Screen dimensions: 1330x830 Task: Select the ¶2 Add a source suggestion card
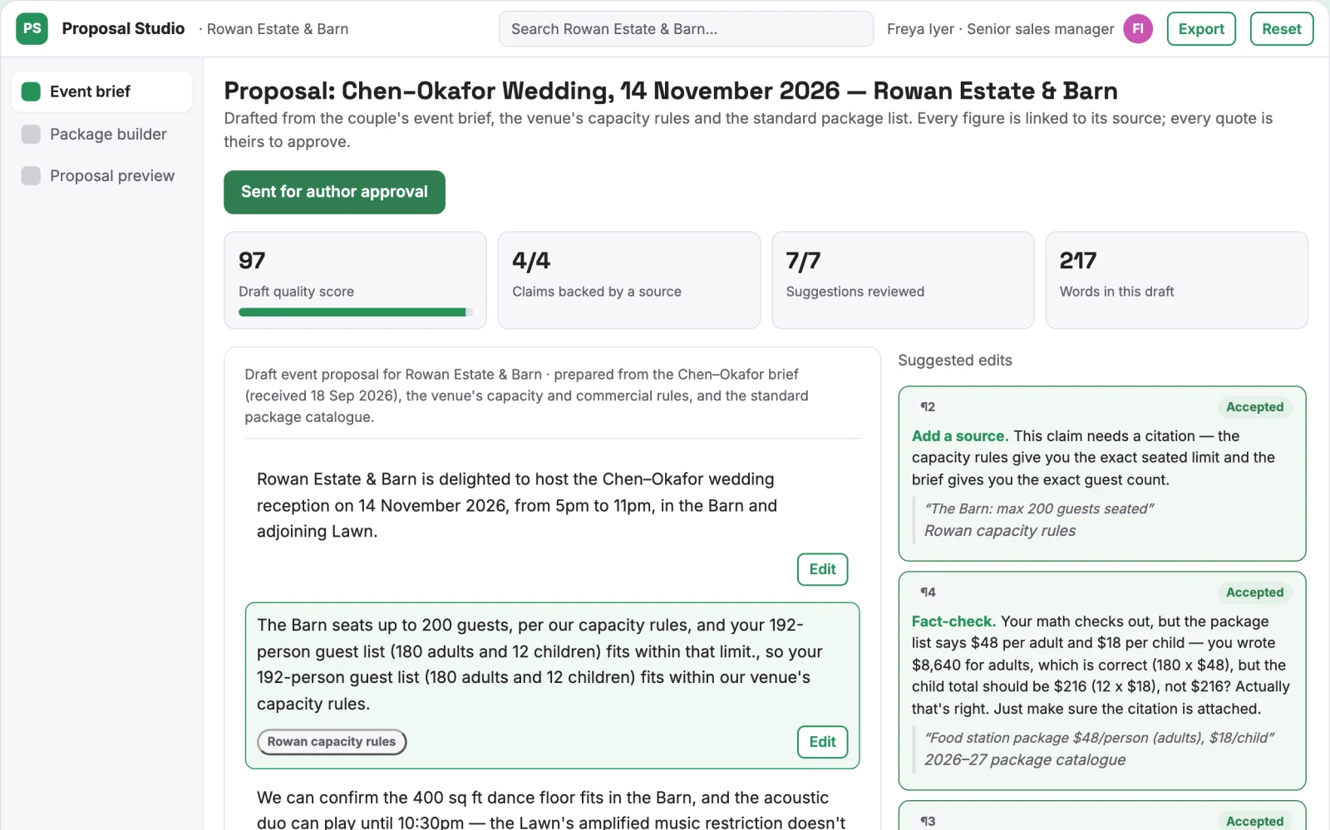[x=1101, y=474]
